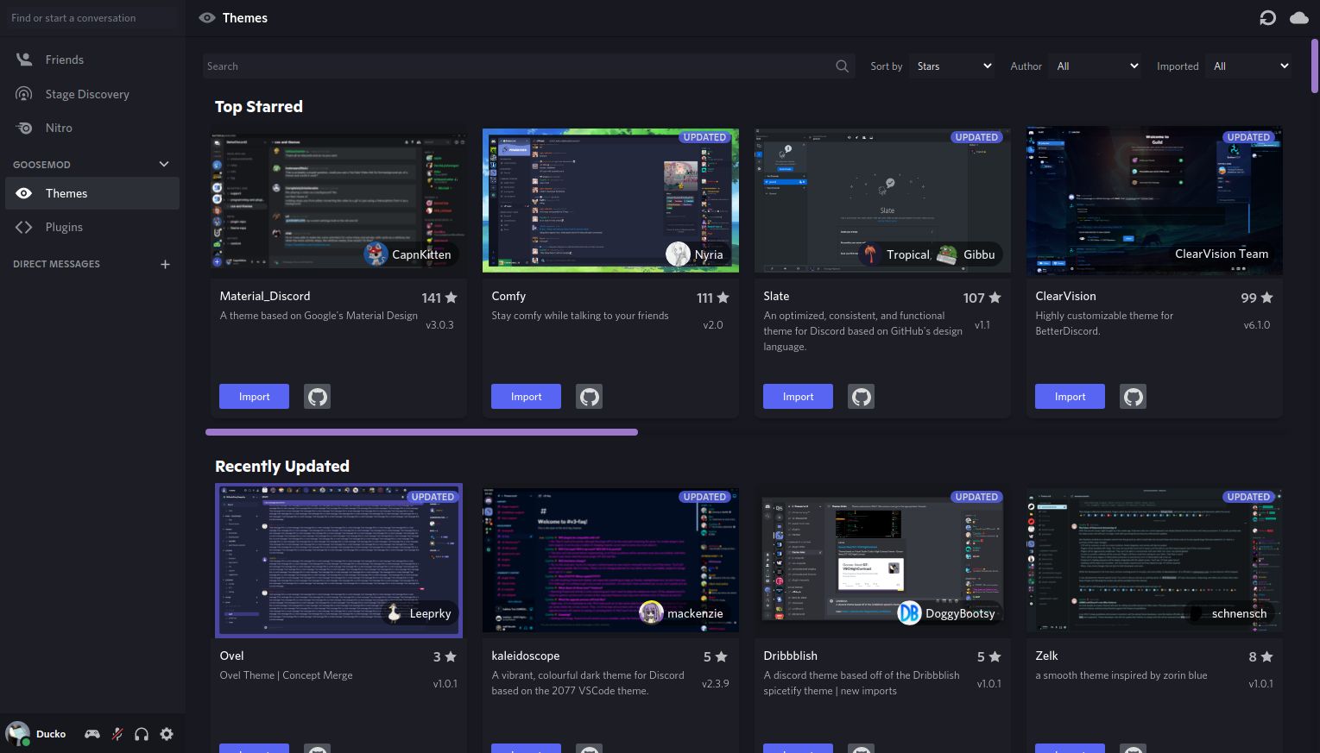Click the GitHub icon on the Slate card

click(x=861, y=396)
